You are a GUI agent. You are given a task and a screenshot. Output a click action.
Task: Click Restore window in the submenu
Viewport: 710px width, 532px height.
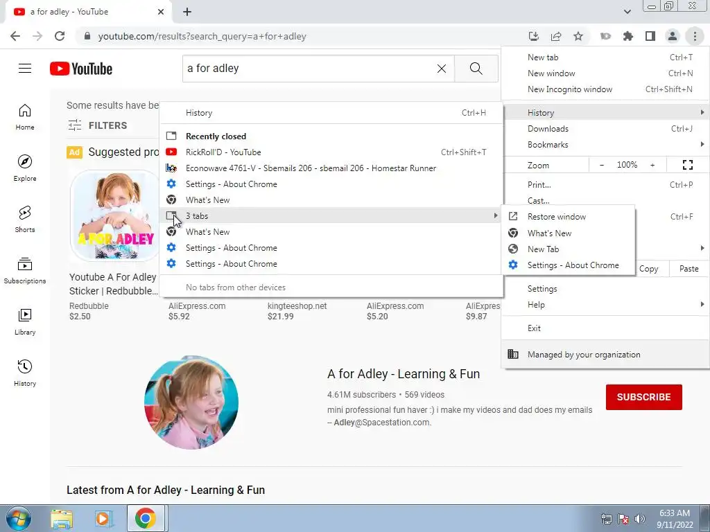(568, 217)
